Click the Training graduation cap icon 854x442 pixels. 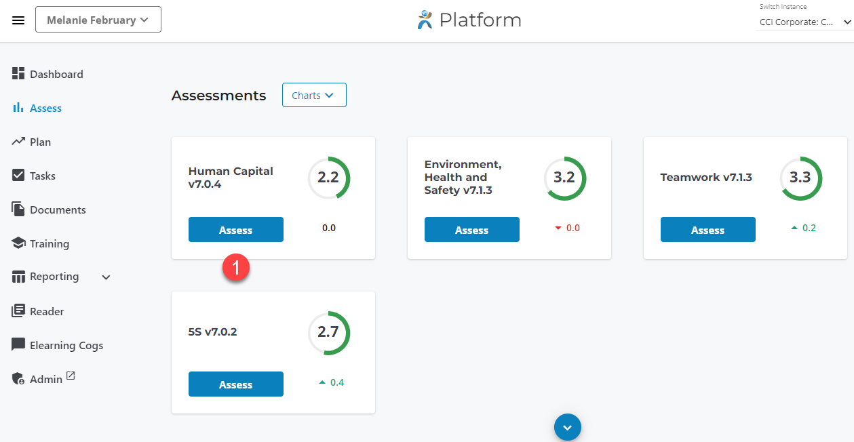click(18, 243)
